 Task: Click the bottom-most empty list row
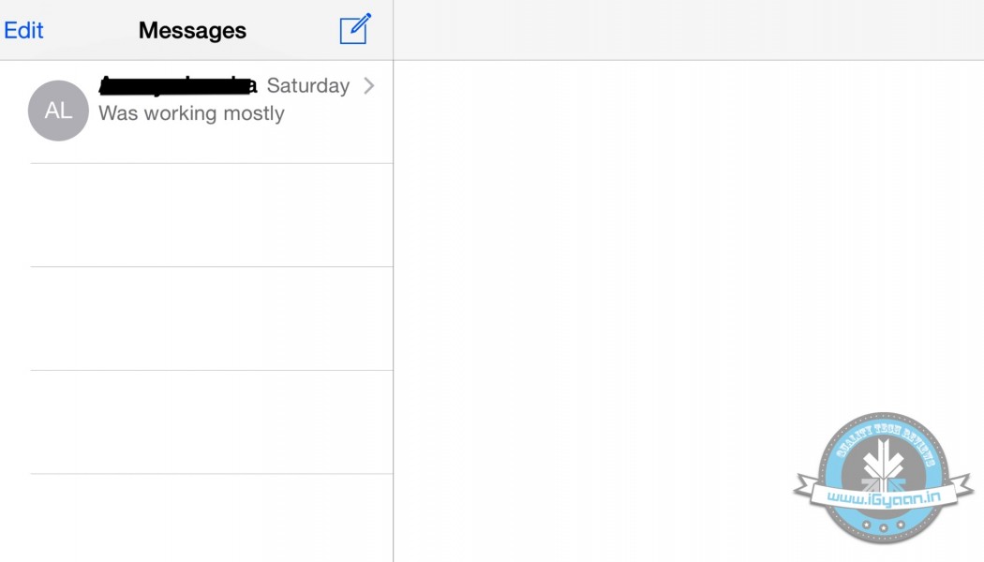[x=211, y=518]
